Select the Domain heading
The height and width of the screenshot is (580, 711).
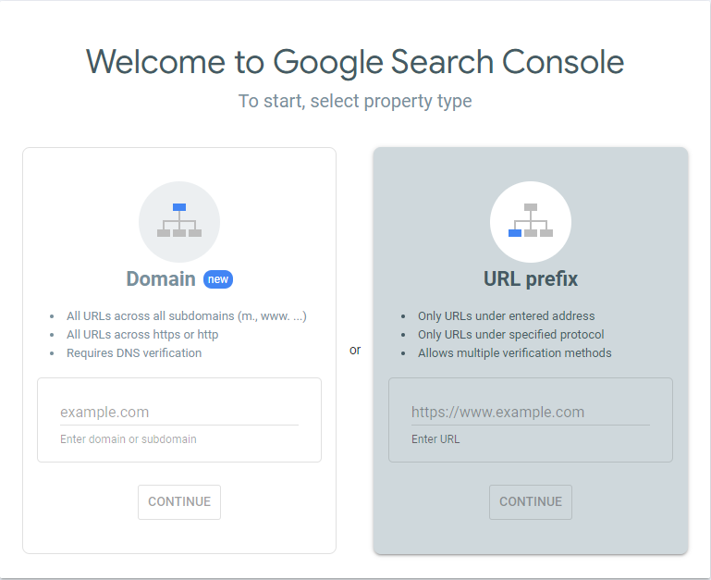click(x=161, y=278)
